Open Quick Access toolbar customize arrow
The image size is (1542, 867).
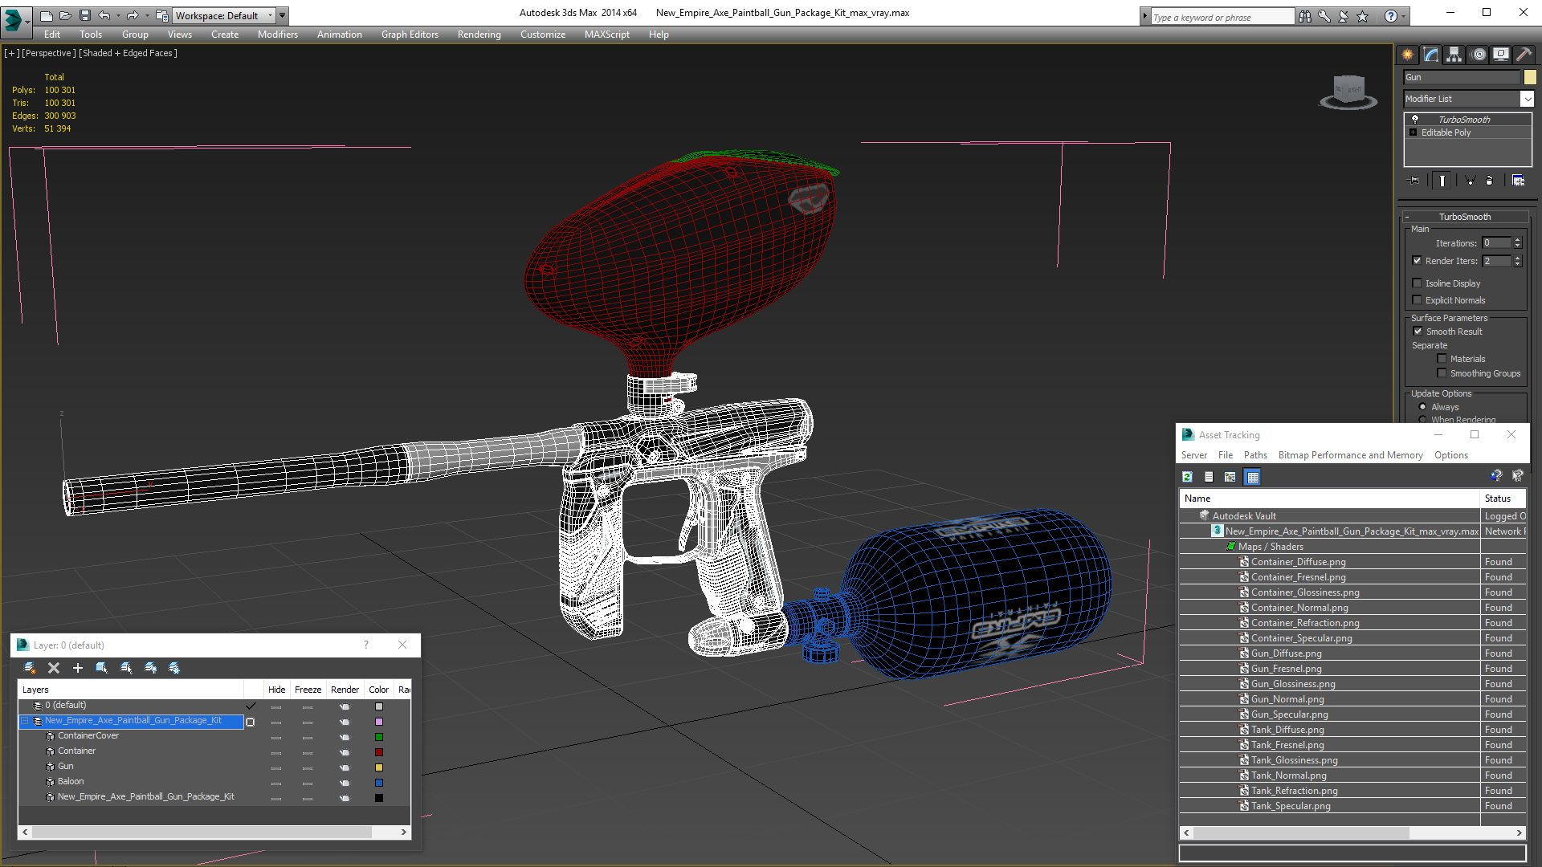coord(283,15)
